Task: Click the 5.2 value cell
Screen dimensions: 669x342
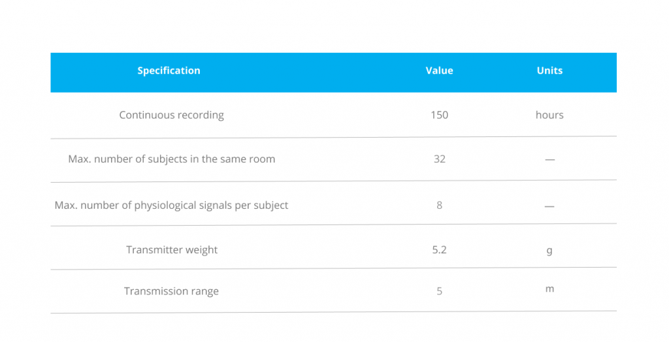Action: coord(439,250)
